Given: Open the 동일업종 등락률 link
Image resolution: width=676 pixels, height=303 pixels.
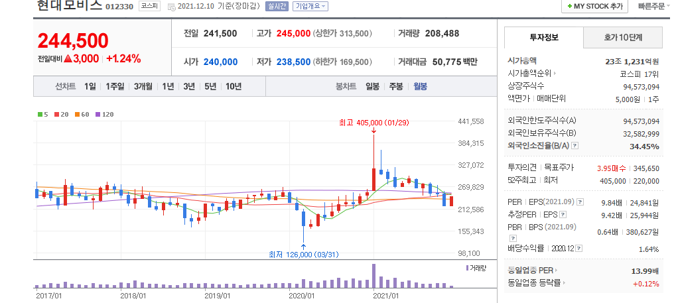Looking at the screenshot, I should (x=534, y=283).
